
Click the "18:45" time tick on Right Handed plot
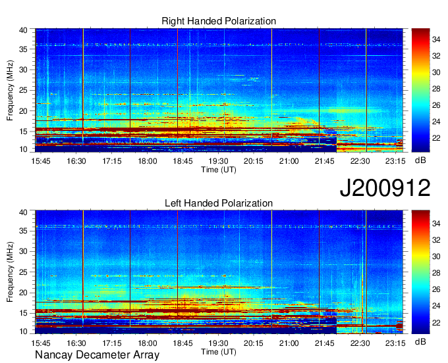click(183, 161)
